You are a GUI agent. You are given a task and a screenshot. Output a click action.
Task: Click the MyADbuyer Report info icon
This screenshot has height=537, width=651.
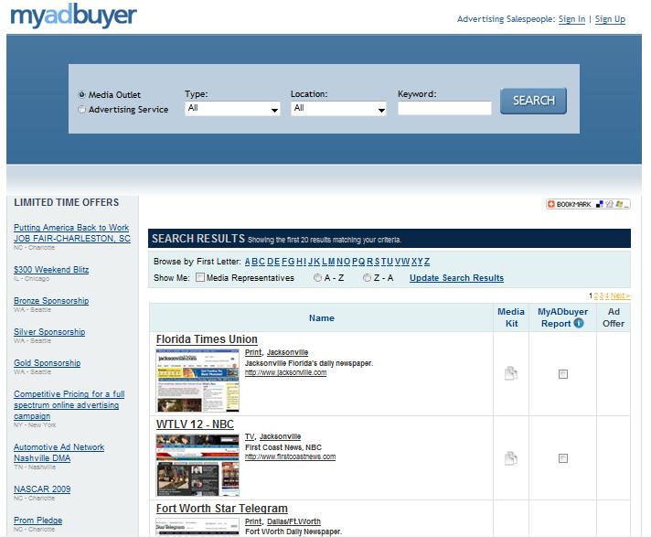(x=579, y=323)
